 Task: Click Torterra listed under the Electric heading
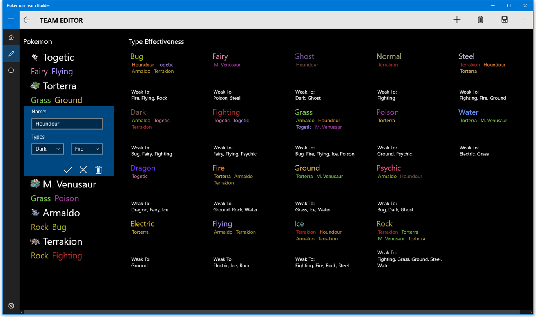click(140, 232)
